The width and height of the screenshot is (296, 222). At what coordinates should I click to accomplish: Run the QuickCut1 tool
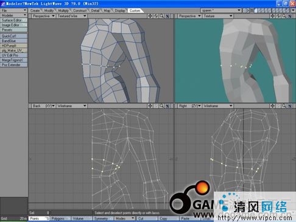[13, 36]
